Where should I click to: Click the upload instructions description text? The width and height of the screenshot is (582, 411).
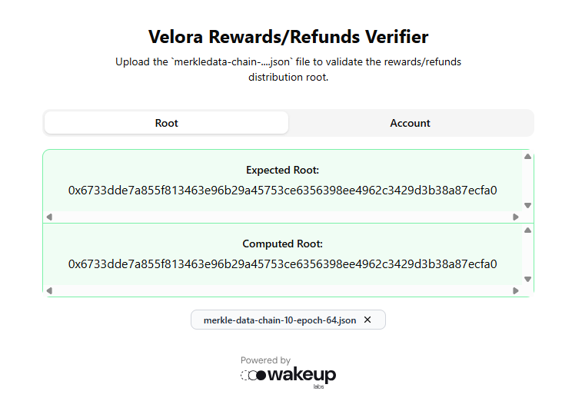pyautogui.click(x=288, y=69)
